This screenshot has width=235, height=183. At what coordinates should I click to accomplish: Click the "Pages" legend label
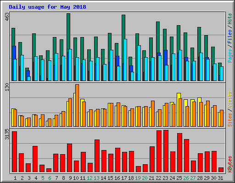click(230, 56)
